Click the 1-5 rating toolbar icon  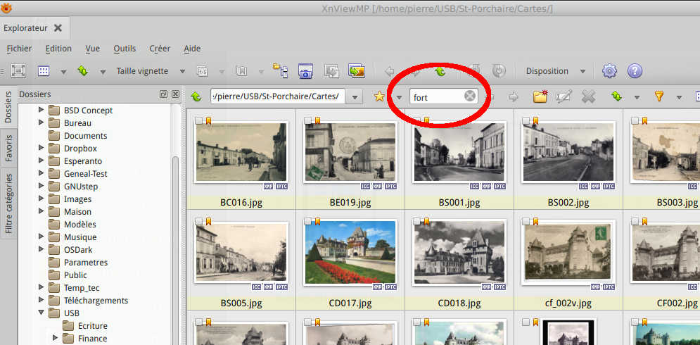click(x=202, y=71)
